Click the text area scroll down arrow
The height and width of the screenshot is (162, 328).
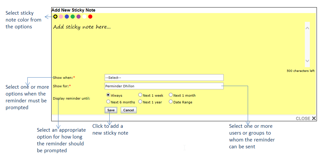pyautogui.click(x=307, y=61)
